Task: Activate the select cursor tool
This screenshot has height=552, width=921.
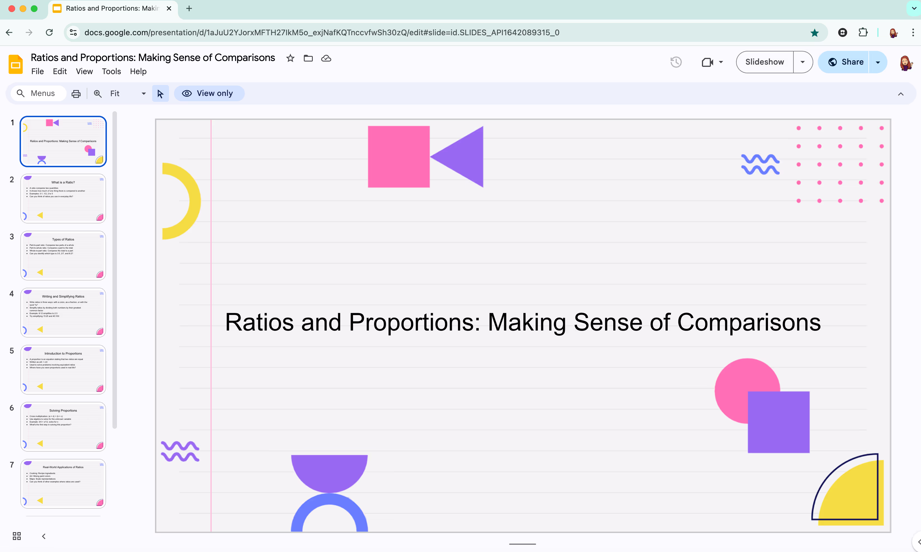Action: [x=160, y=93]
